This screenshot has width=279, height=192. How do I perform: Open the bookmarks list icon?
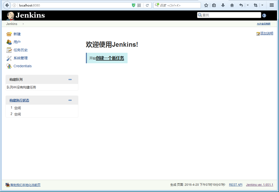point(214,5)
